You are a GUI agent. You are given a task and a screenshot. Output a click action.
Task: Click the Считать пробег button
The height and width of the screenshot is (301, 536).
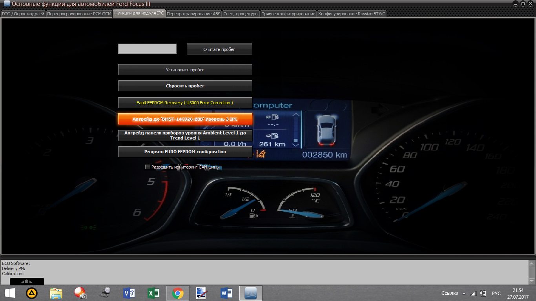[x=219, y=49]
